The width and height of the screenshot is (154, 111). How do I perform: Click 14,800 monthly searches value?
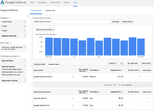click(85, 105)
